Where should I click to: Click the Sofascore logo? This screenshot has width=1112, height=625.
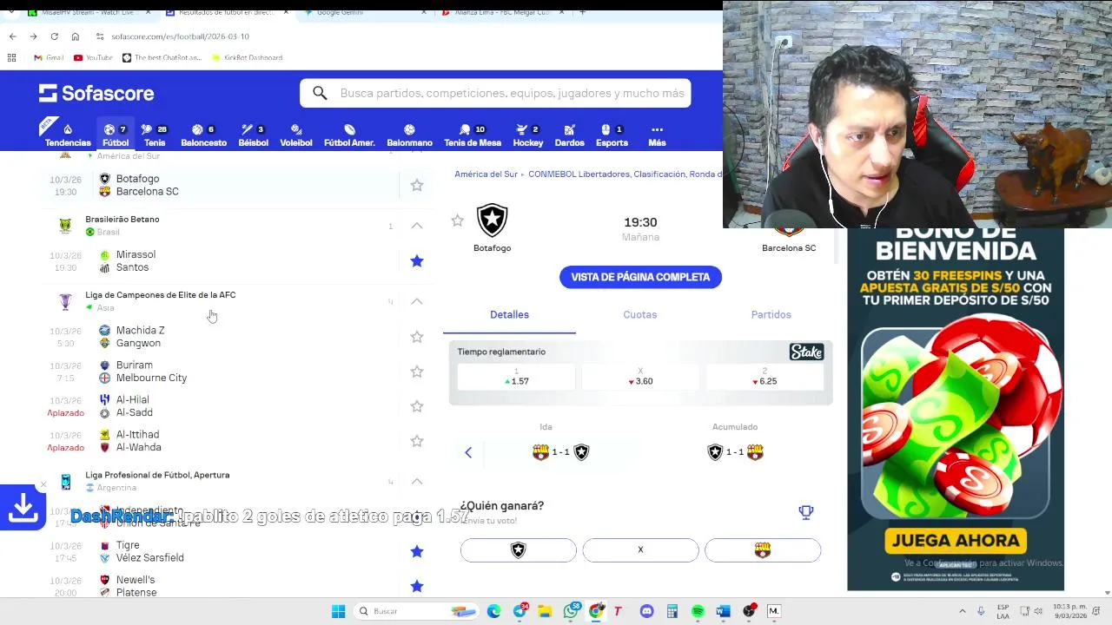click(x=96, y=93)
